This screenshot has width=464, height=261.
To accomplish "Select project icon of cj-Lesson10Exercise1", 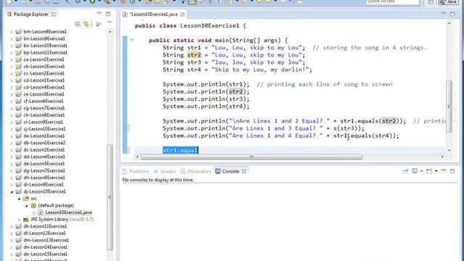I will 18,129.
